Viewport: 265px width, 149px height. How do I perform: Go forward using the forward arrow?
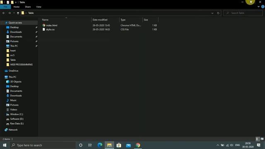(9, 13)
